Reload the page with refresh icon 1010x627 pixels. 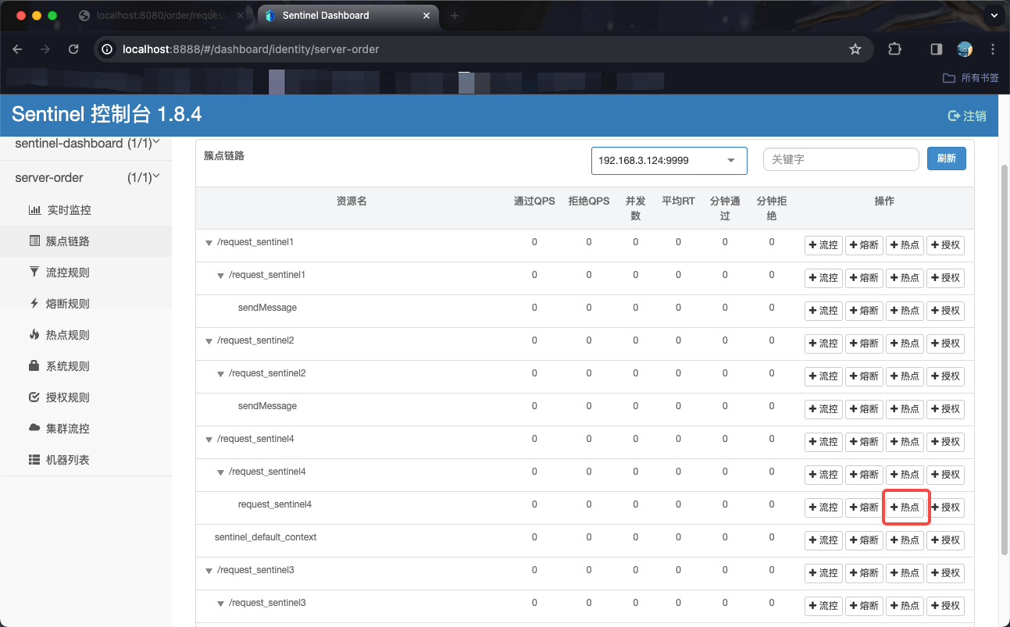(73, 49)
